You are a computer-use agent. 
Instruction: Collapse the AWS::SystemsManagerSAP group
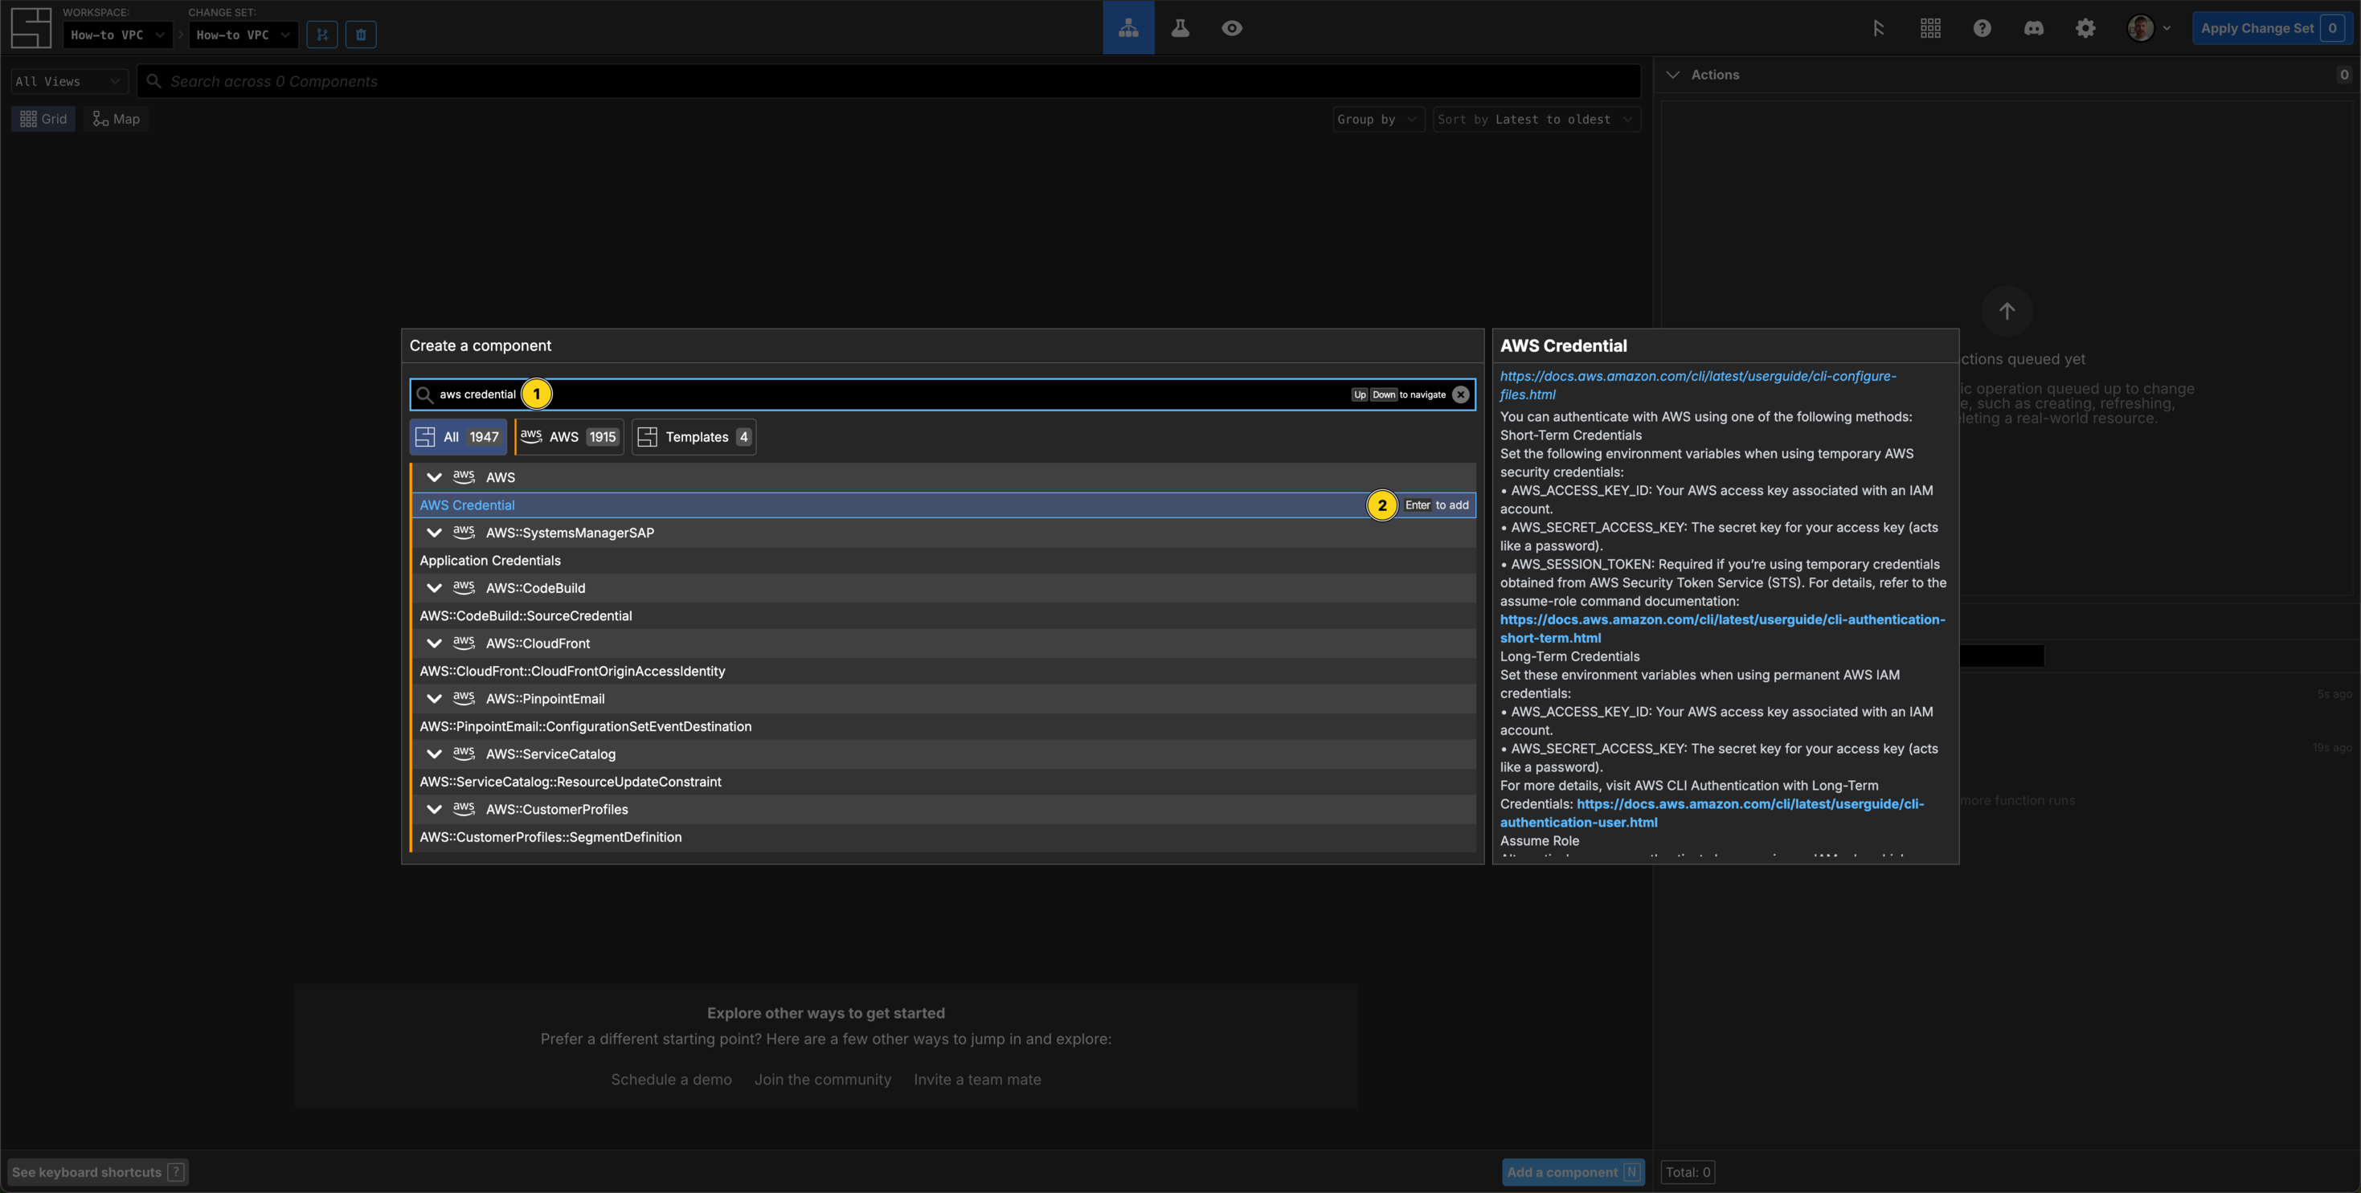(x=435, y=533)
